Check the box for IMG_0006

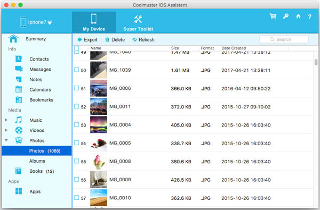(x=76, y=88)
